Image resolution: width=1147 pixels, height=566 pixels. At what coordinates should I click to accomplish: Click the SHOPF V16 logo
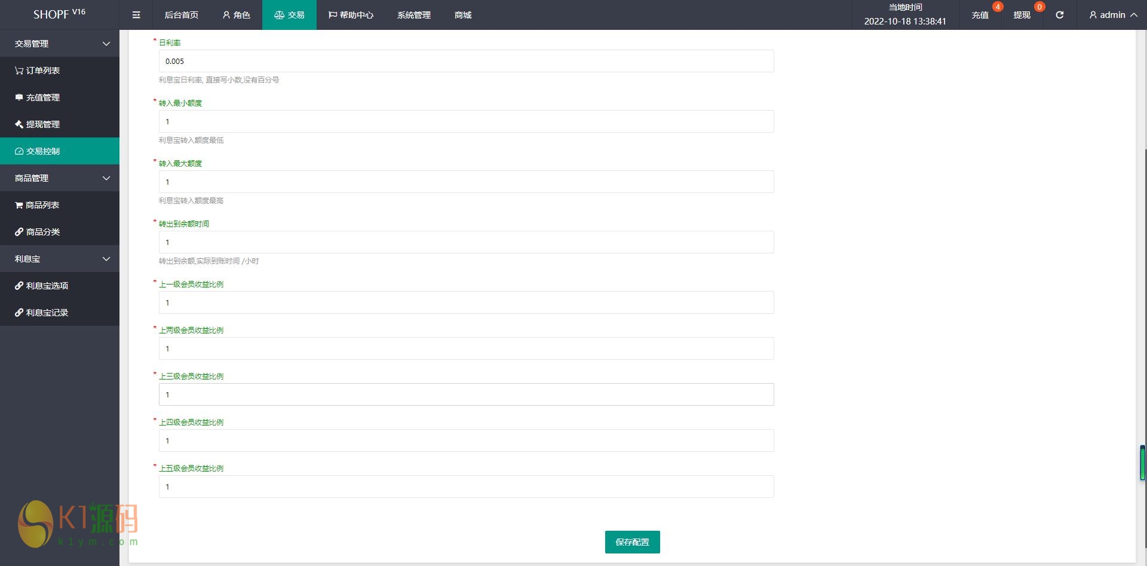pos(60,14)
